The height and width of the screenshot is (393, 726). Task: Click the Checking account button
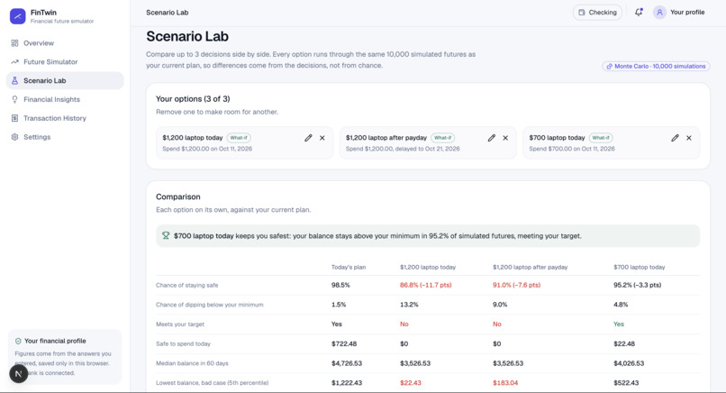coord(597,13)
